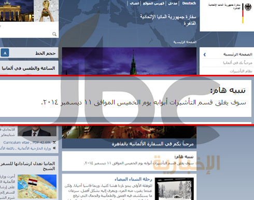Click the purple sky church tower banner image
Viewport: 254px width, 200px height.
click(x=129, y=61)
